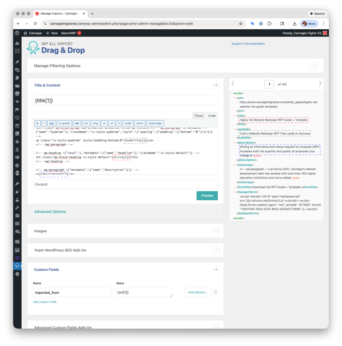
Task: Click the Add Custom Field link
Action: (45, 302)
